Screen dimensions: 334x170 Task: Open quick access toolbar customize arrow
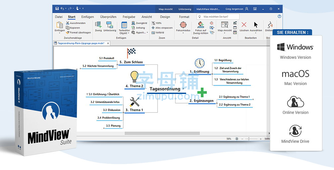click(x=83, y=9)
